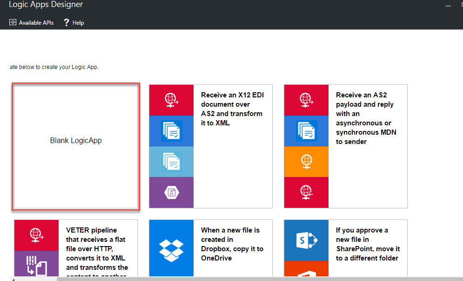The image size is (463, 281).
Task: Click the light blue document icon in X12 EDI card
Action: point(171,162)
